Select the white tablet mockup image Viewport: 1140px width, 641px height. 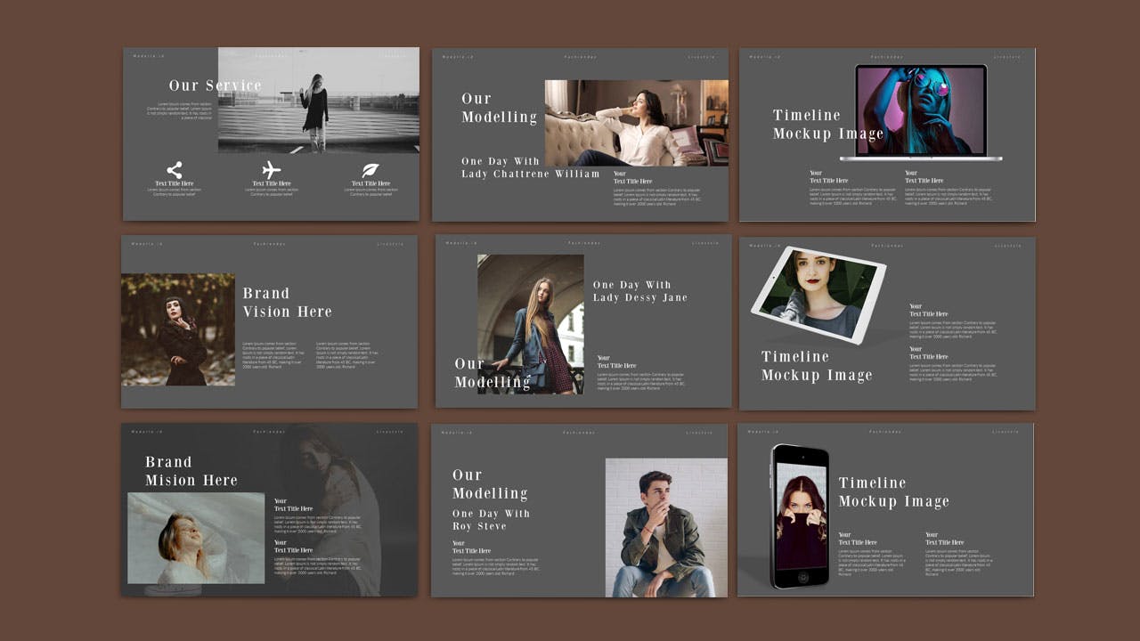coord(818,296)
